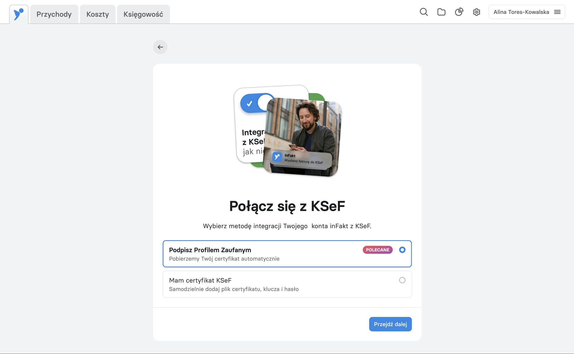The width and height of the screenshot is (574, 354).
Task: Click the inFakt bird logo home tab
Action: point(19,14)
